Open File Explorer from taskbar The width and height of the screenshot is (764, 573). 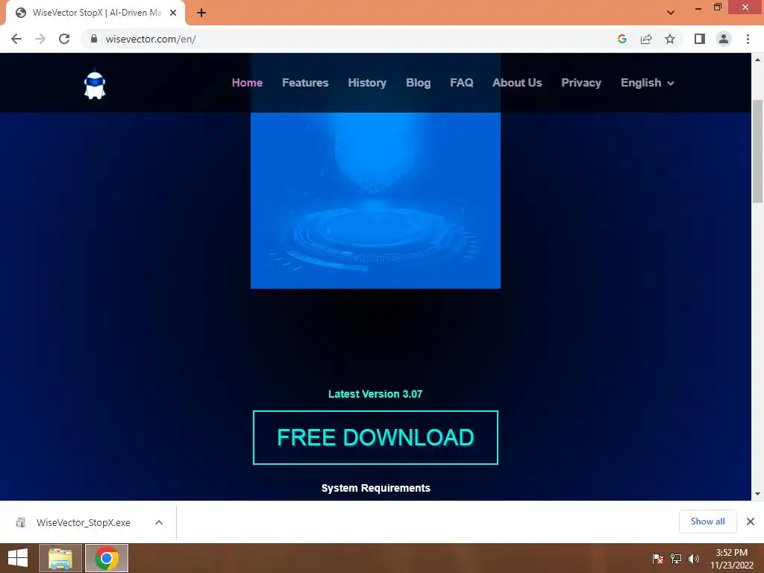click(x=60, y=558)
